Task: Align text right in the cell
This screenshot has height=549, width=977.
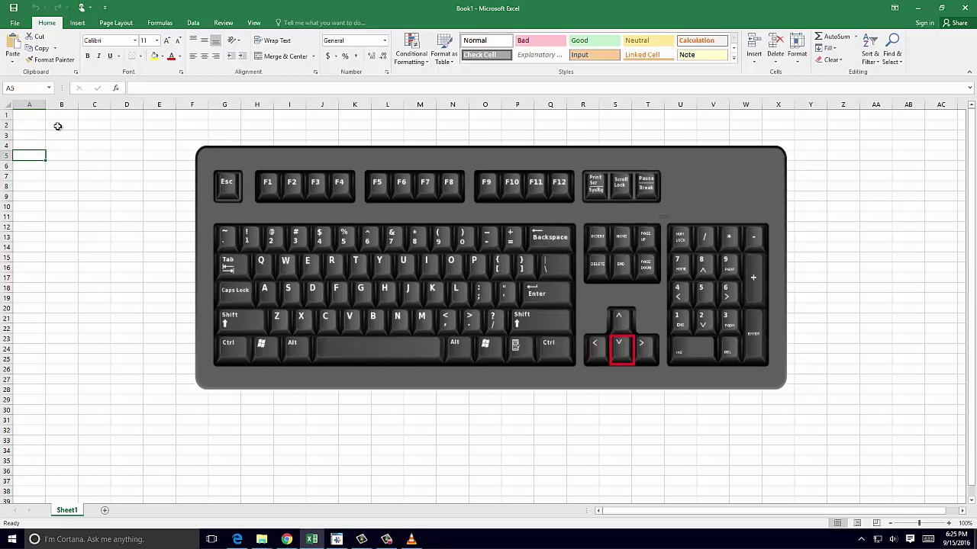Action: point(216,56)
